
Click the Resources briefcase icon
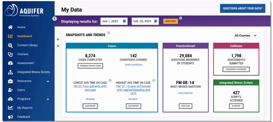(10, 81)
